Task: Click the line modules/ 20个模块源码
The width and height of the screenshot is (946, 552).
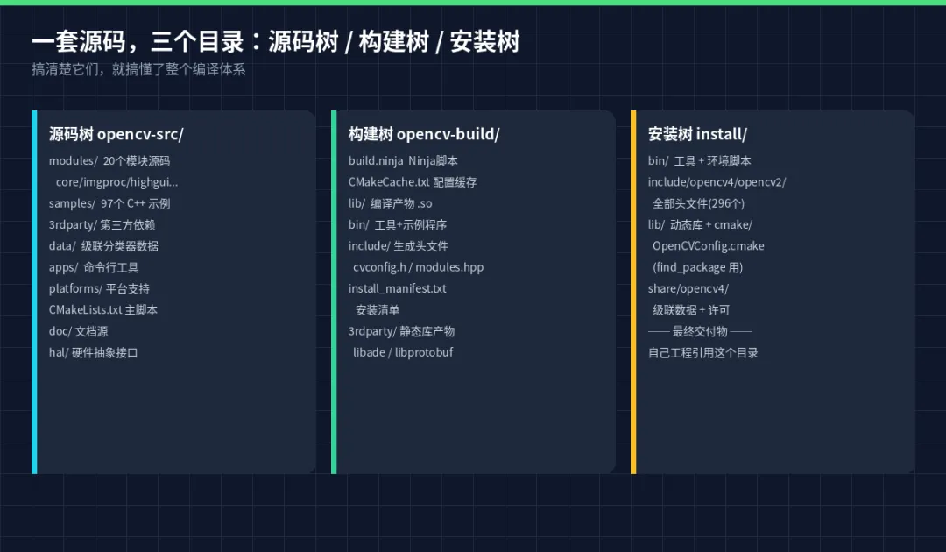Action: (x=109, y=161)
